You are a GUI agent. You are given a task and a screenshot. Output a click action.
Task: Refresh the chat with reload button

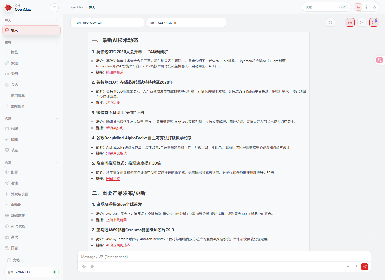330,22
